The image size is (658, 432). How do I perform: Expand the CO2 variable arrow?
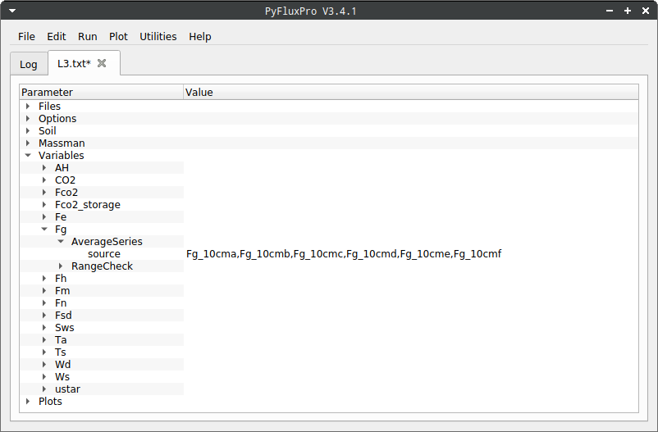[44, 180]
